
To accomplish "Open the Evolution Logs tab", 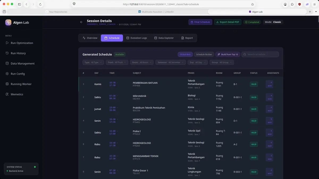I will [x=136, y=38].
